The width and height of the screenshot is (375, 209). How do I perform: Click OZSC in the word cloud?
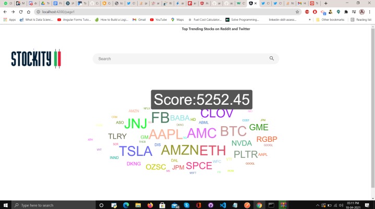pos(156,167)
